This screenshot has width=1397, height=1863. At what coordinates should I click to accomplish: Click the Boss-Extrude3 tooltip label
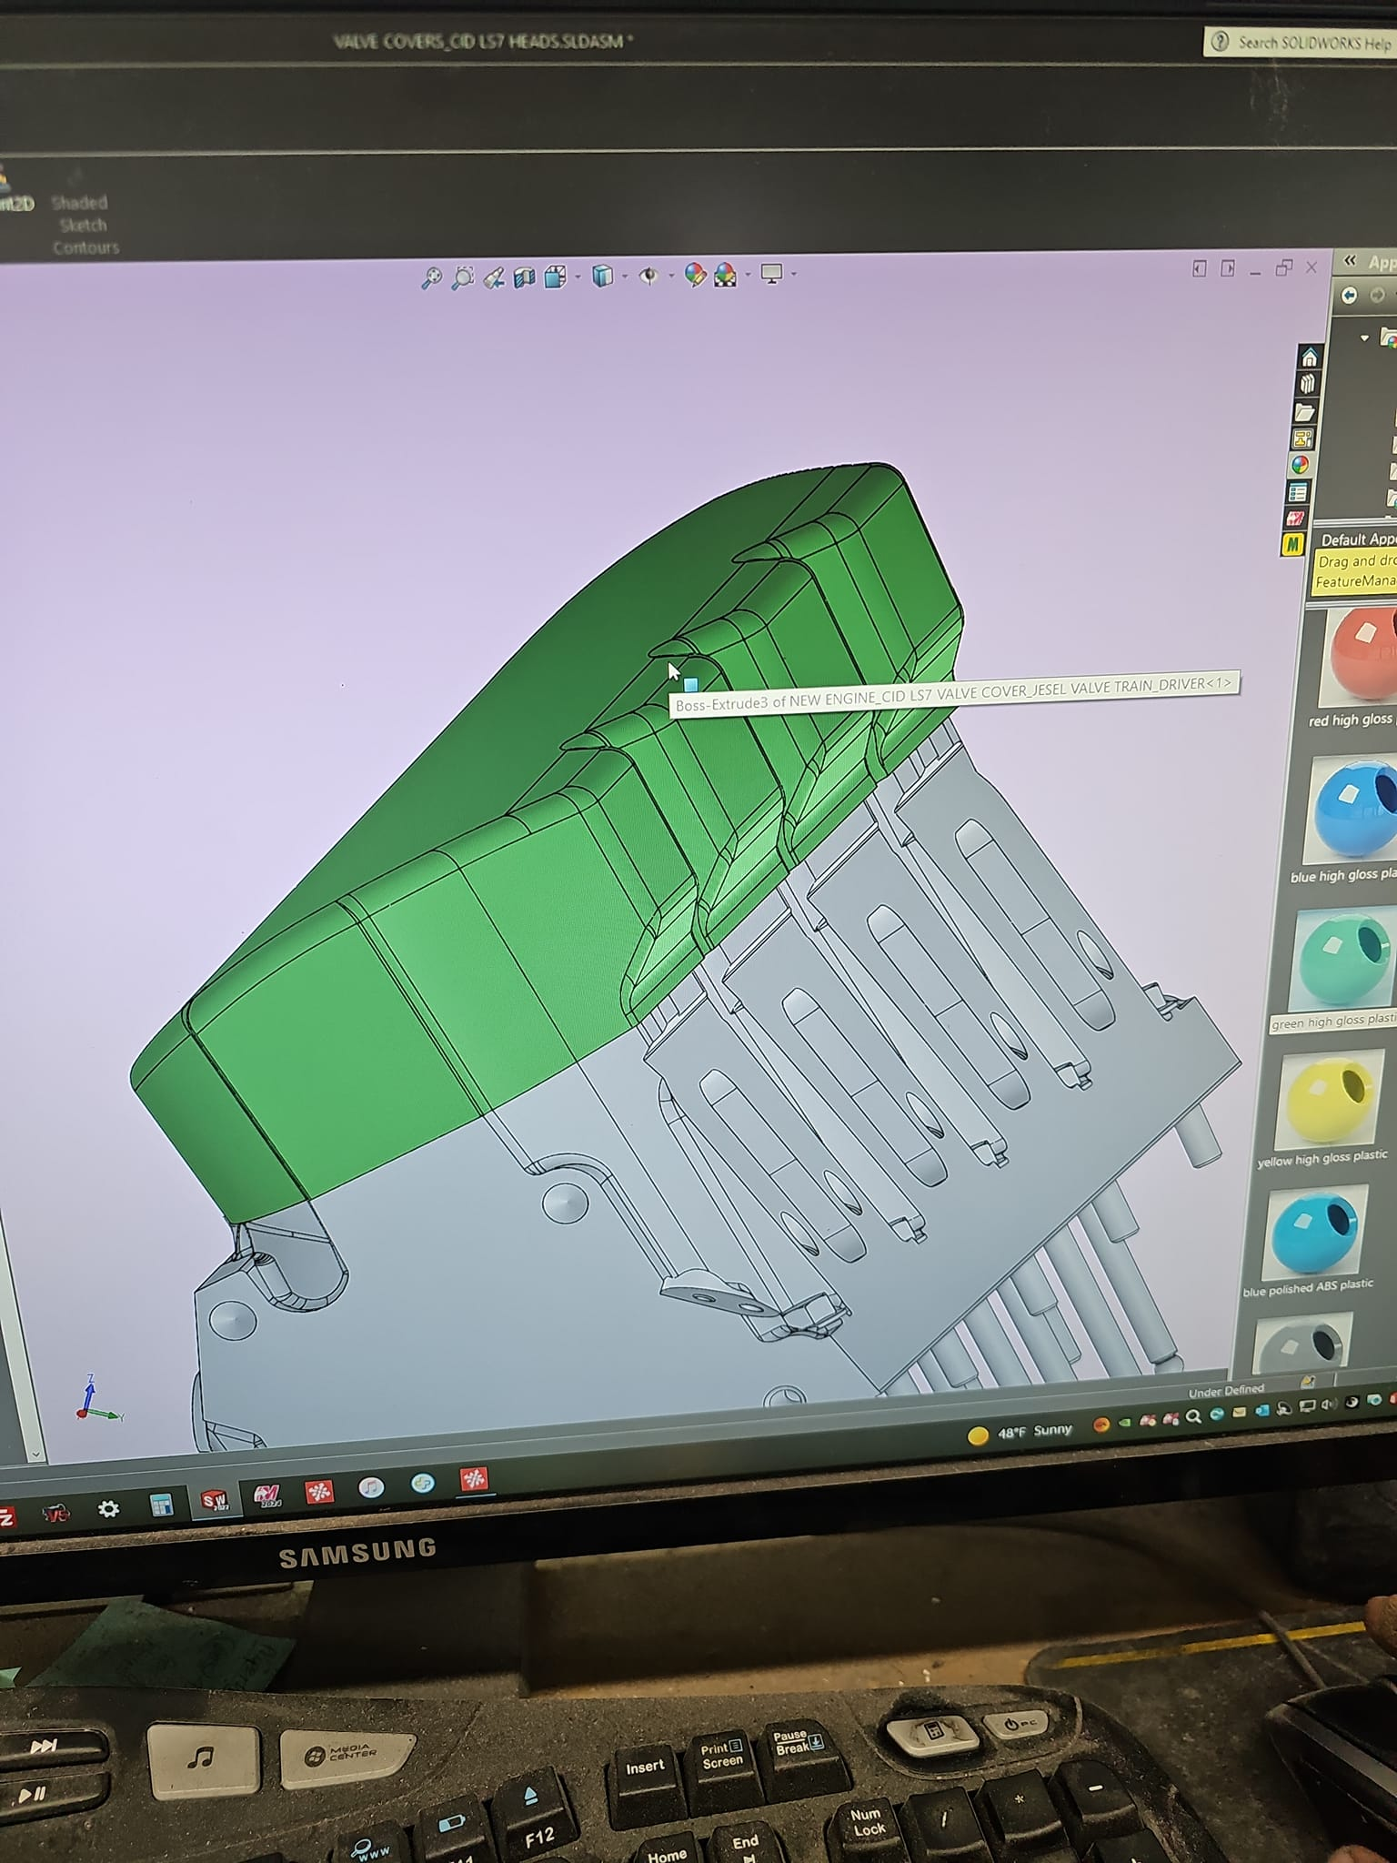click(x=953, y=693)
